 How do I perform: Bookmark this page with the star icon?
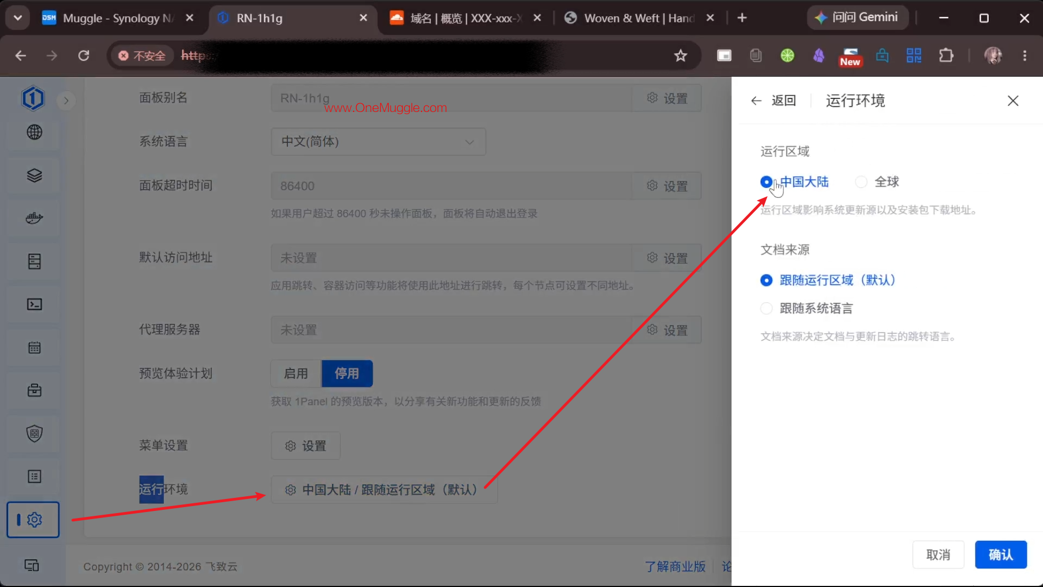(680, 55)
